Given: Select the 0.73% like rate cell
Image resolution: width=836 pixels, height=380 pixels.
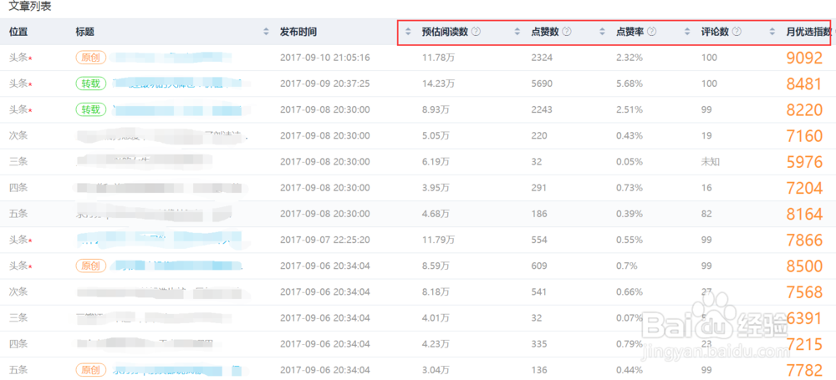Looking at the screenshot, I should click(x=630, y=188).
